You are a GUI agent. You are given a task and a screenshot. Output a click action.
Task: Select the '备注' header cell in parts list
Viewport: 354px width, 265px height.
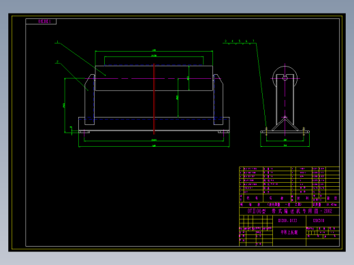tap(333, 198)
